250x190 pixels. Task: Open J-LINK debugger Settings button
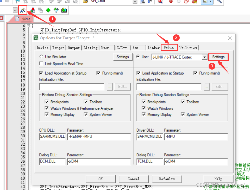tap(218, 57)
